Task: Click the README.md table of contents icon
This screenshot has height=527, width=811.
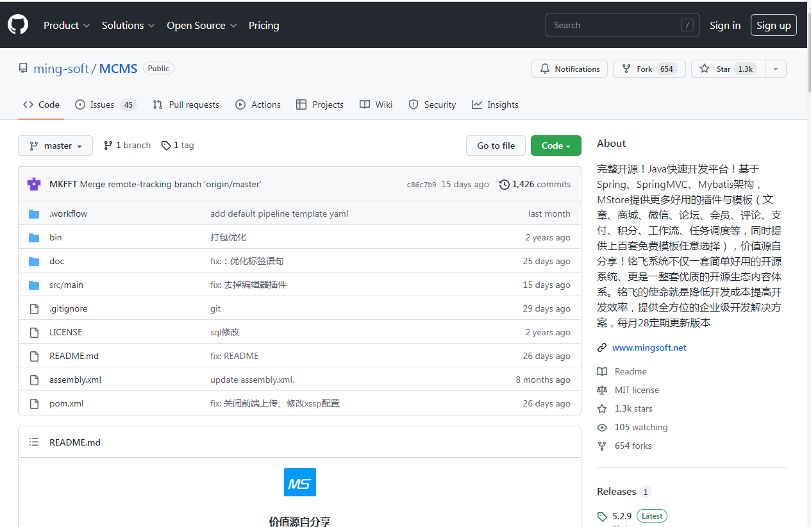Action: pyautogui.click(x=34, y=442)
